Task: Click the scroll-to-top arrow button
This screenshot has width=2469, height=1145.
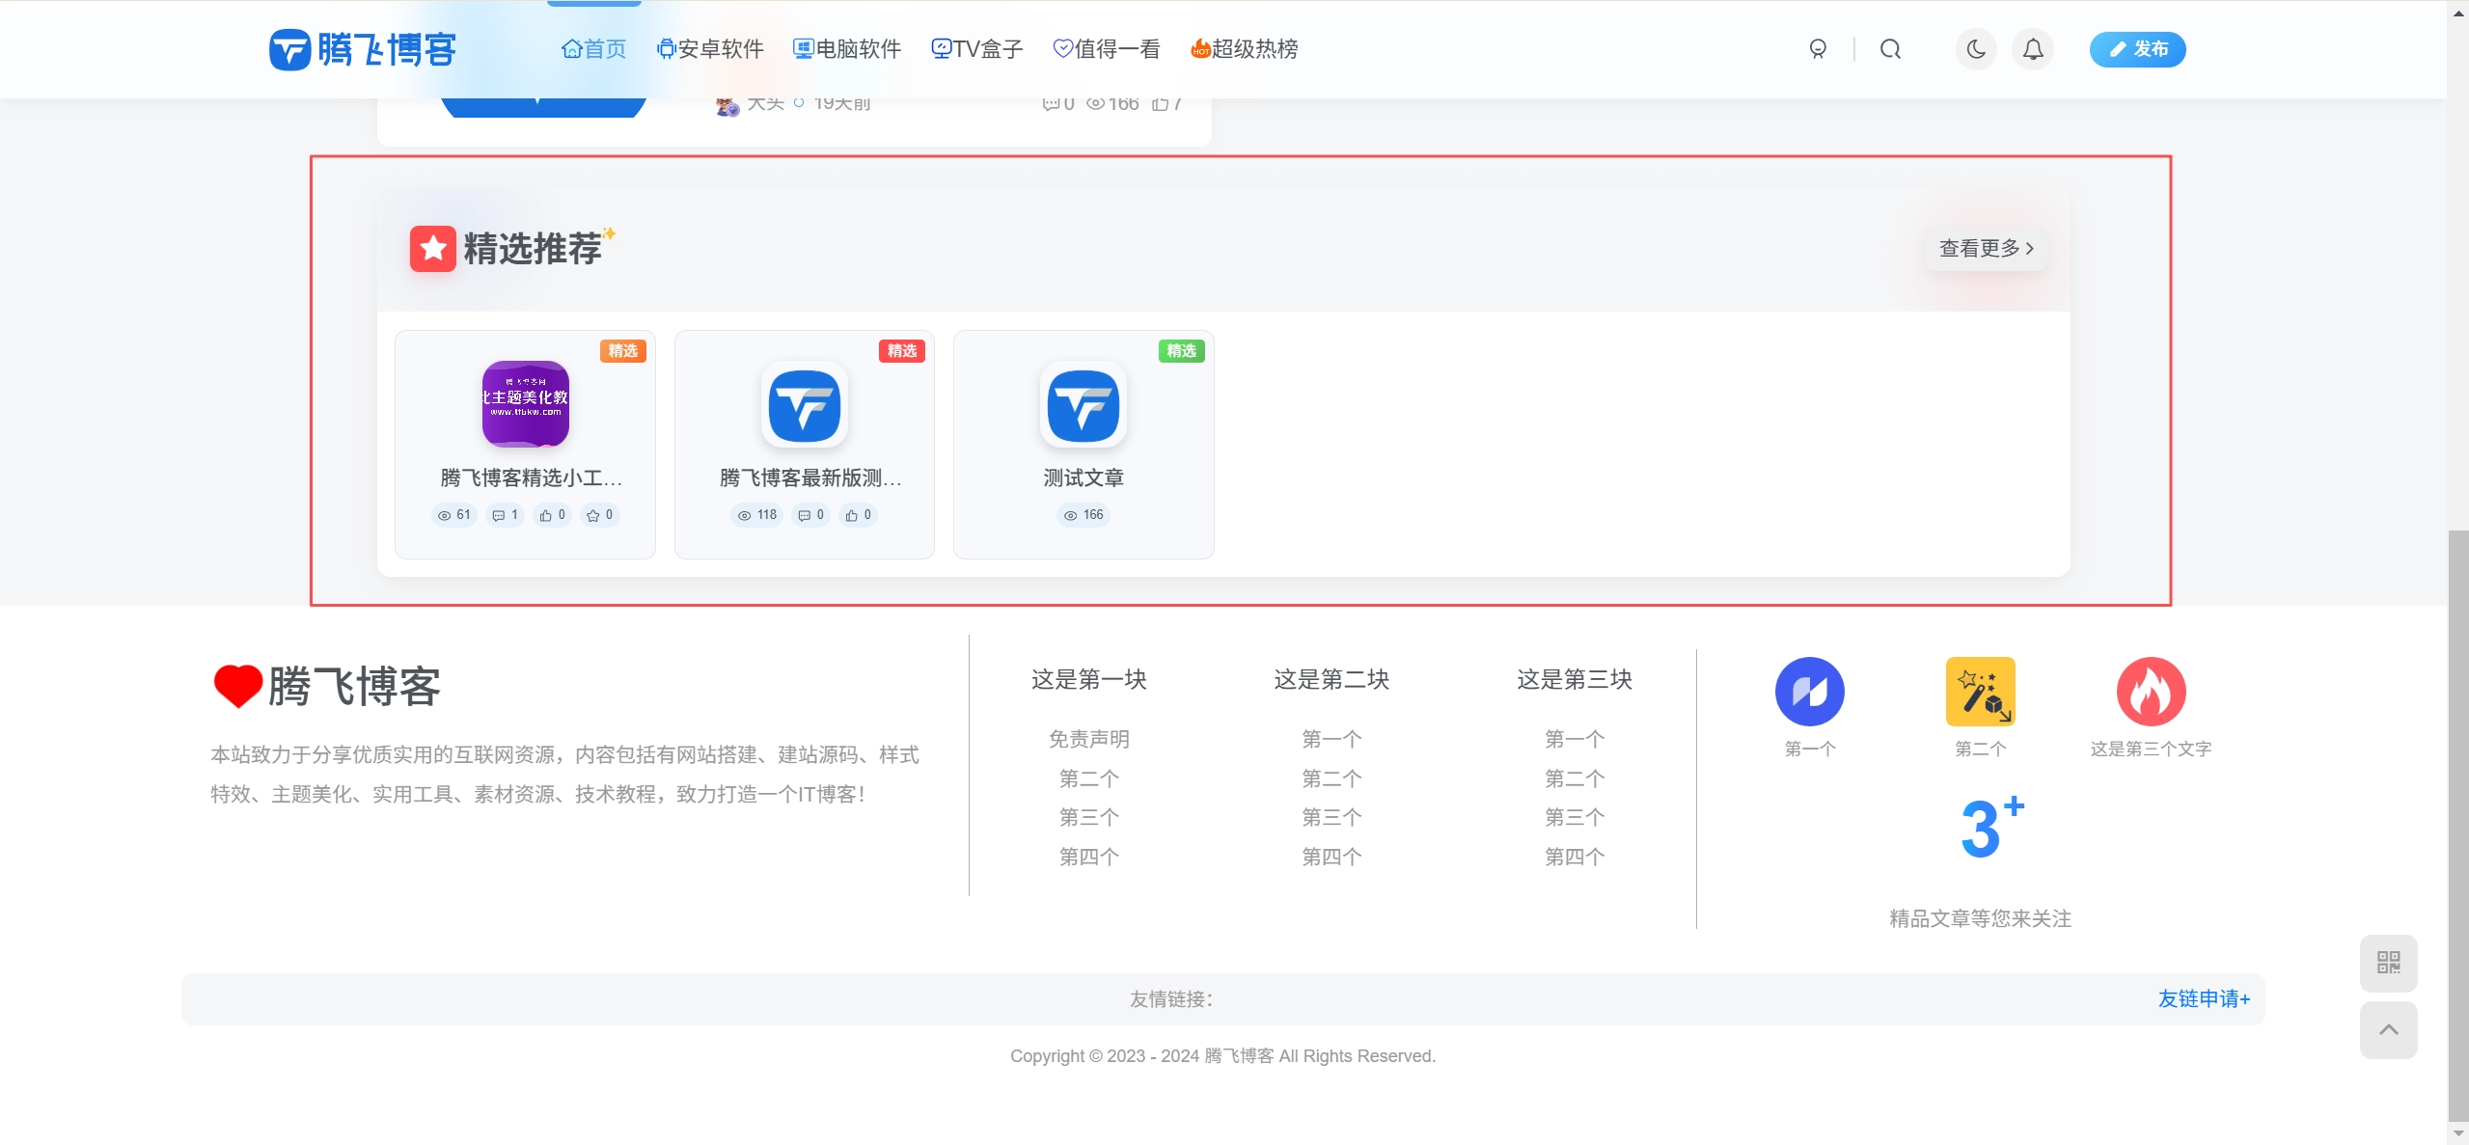Action: pos(2387,1030)
